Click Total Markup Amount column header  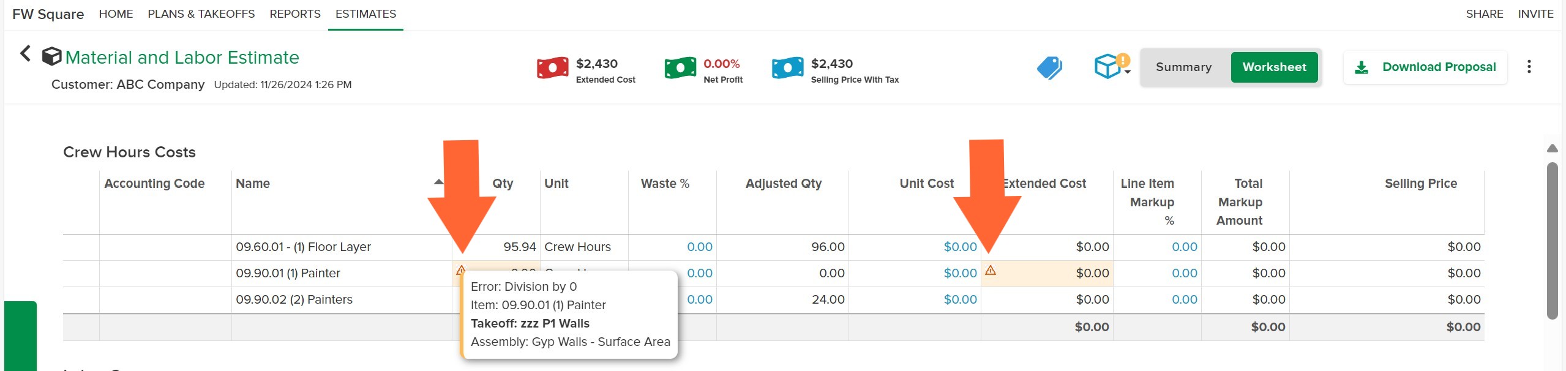1240,202
